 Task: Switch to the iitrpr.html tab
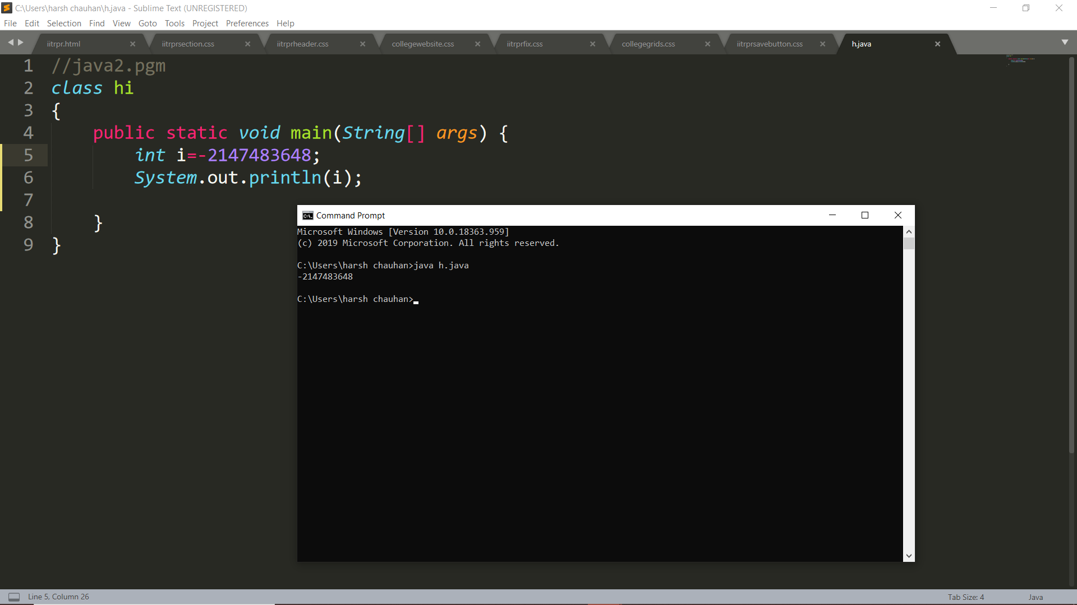pyautogui.click(x=63, y=44)
